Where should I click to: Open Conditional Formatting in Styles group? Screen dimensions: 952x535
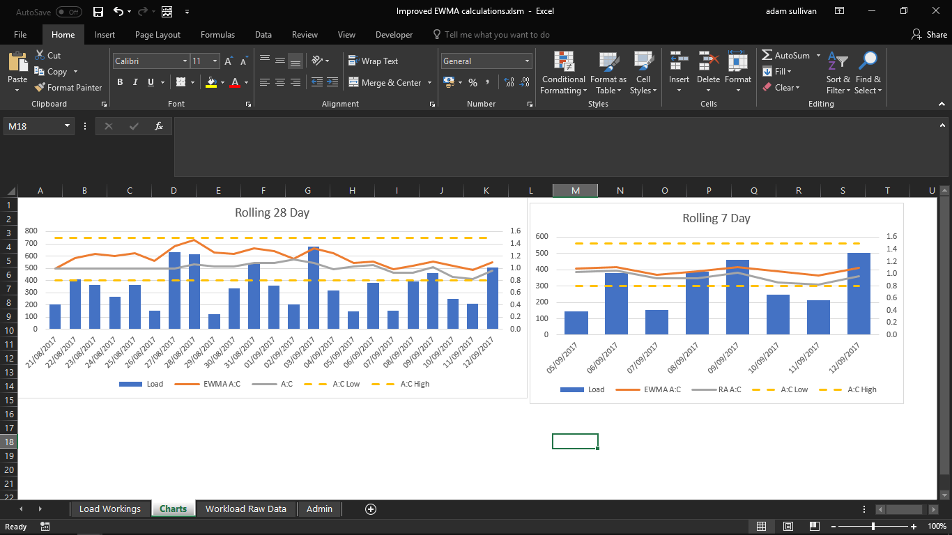point(563,72)
